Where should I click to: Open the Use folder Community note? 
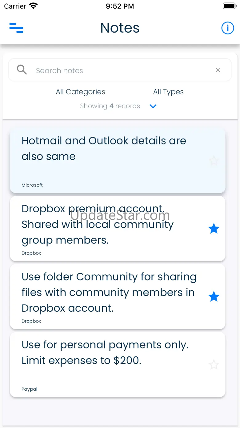pos(118,297)
